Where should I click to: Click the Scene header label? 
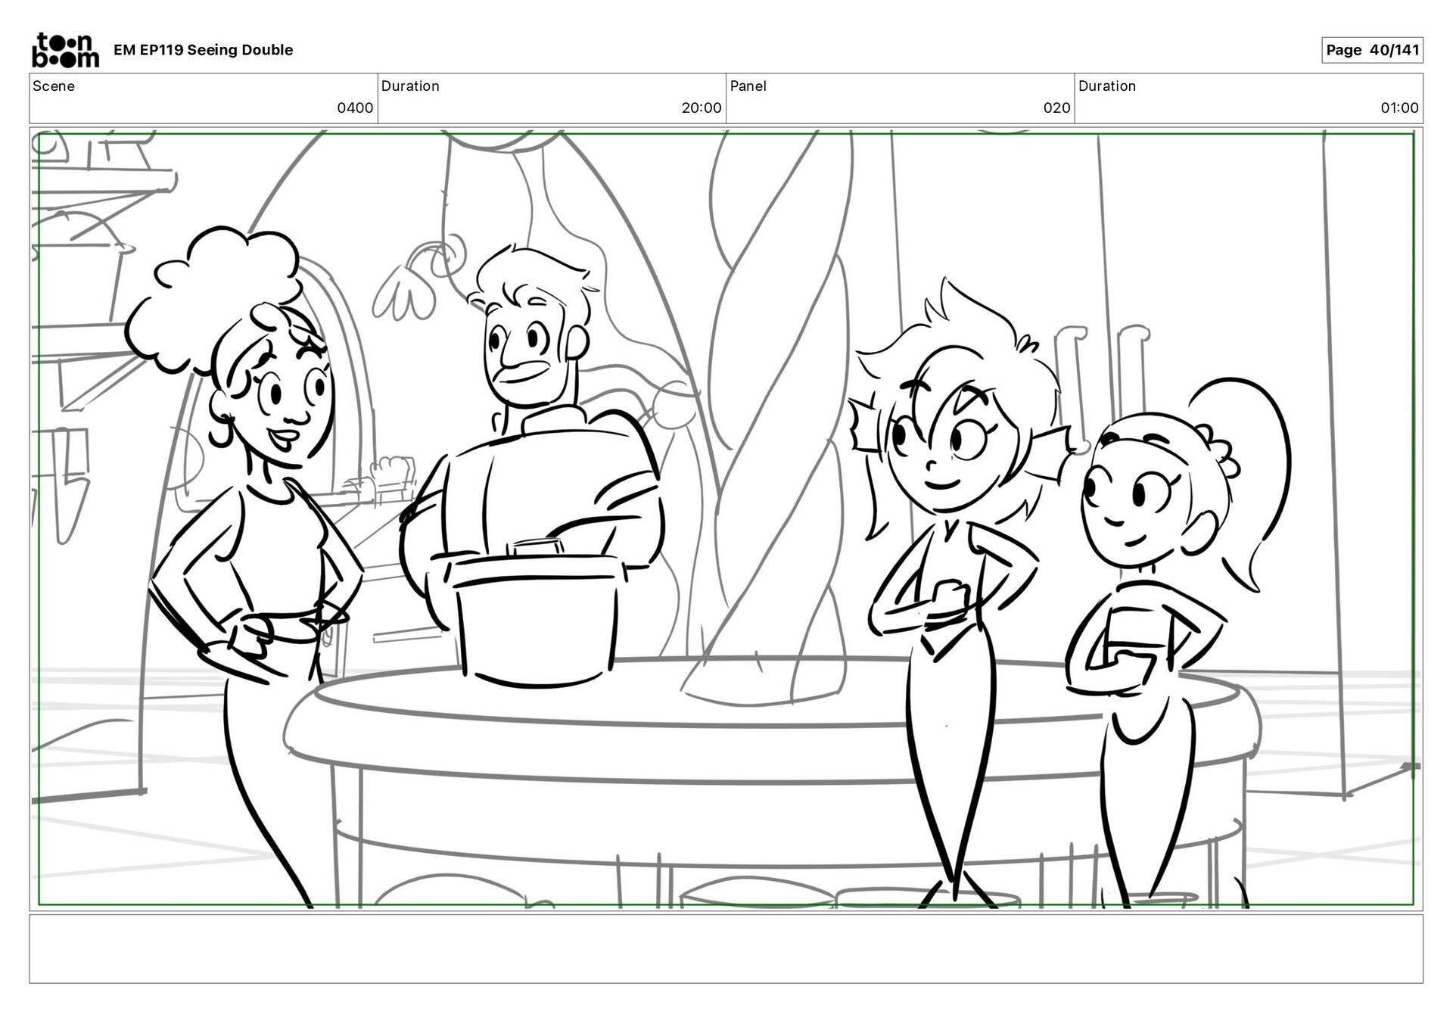54,86
